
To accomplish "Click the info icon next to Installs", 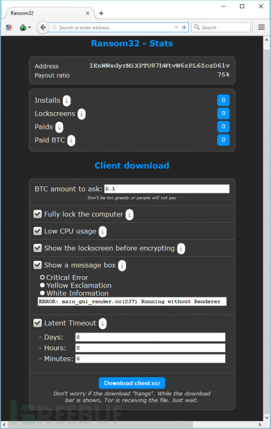I will (x=67, y=100).
